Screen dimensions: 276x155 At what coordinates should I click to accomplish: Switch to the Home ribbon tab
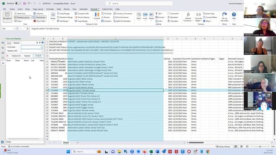click(x=12, y=9)
